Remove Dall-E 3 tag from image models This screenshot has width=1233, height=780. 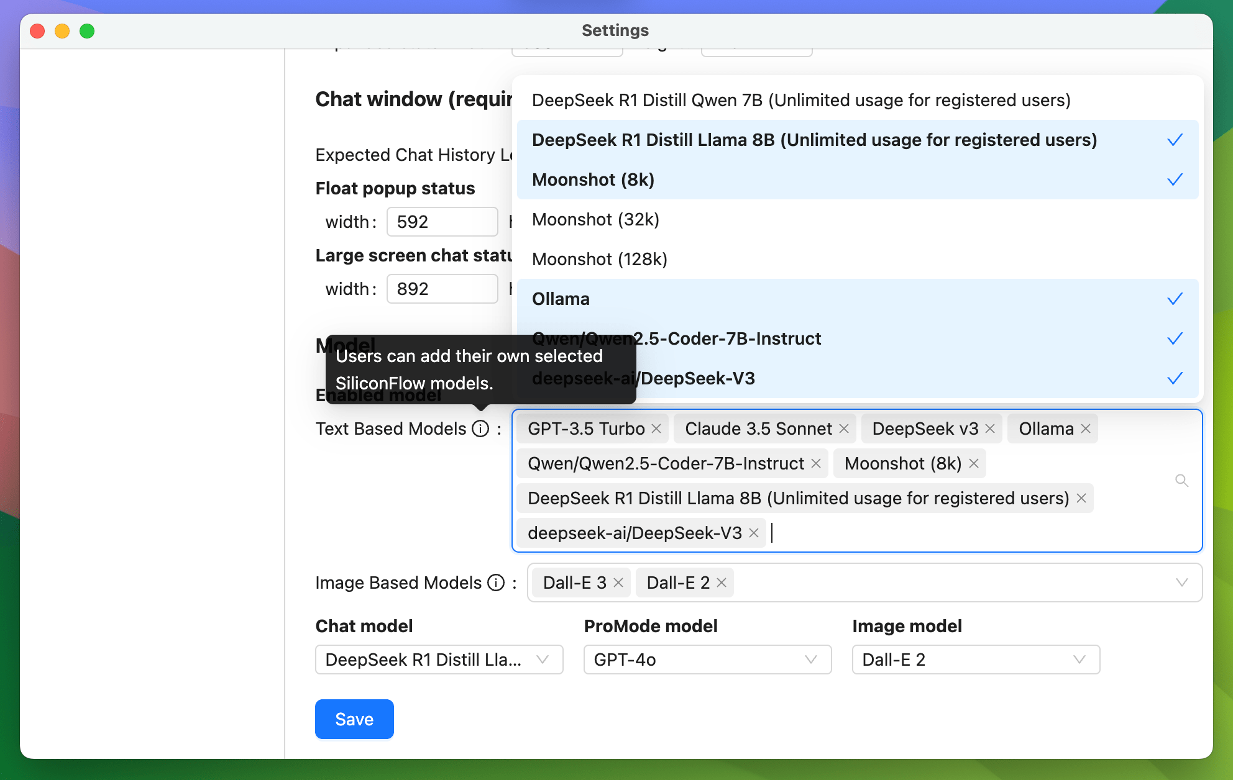pos(618,583)
